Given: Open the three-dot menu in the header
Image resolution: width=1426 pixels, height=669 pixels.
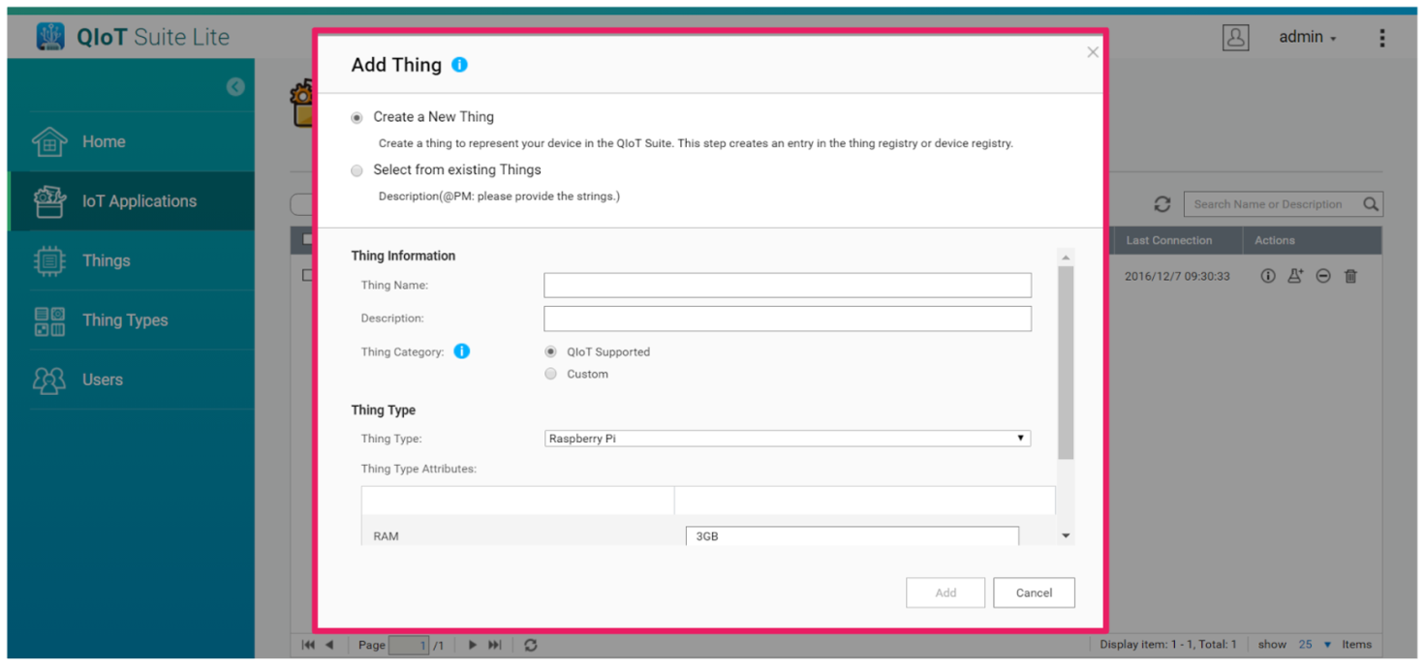Looking at the screenshot, I should point(1382,37).
